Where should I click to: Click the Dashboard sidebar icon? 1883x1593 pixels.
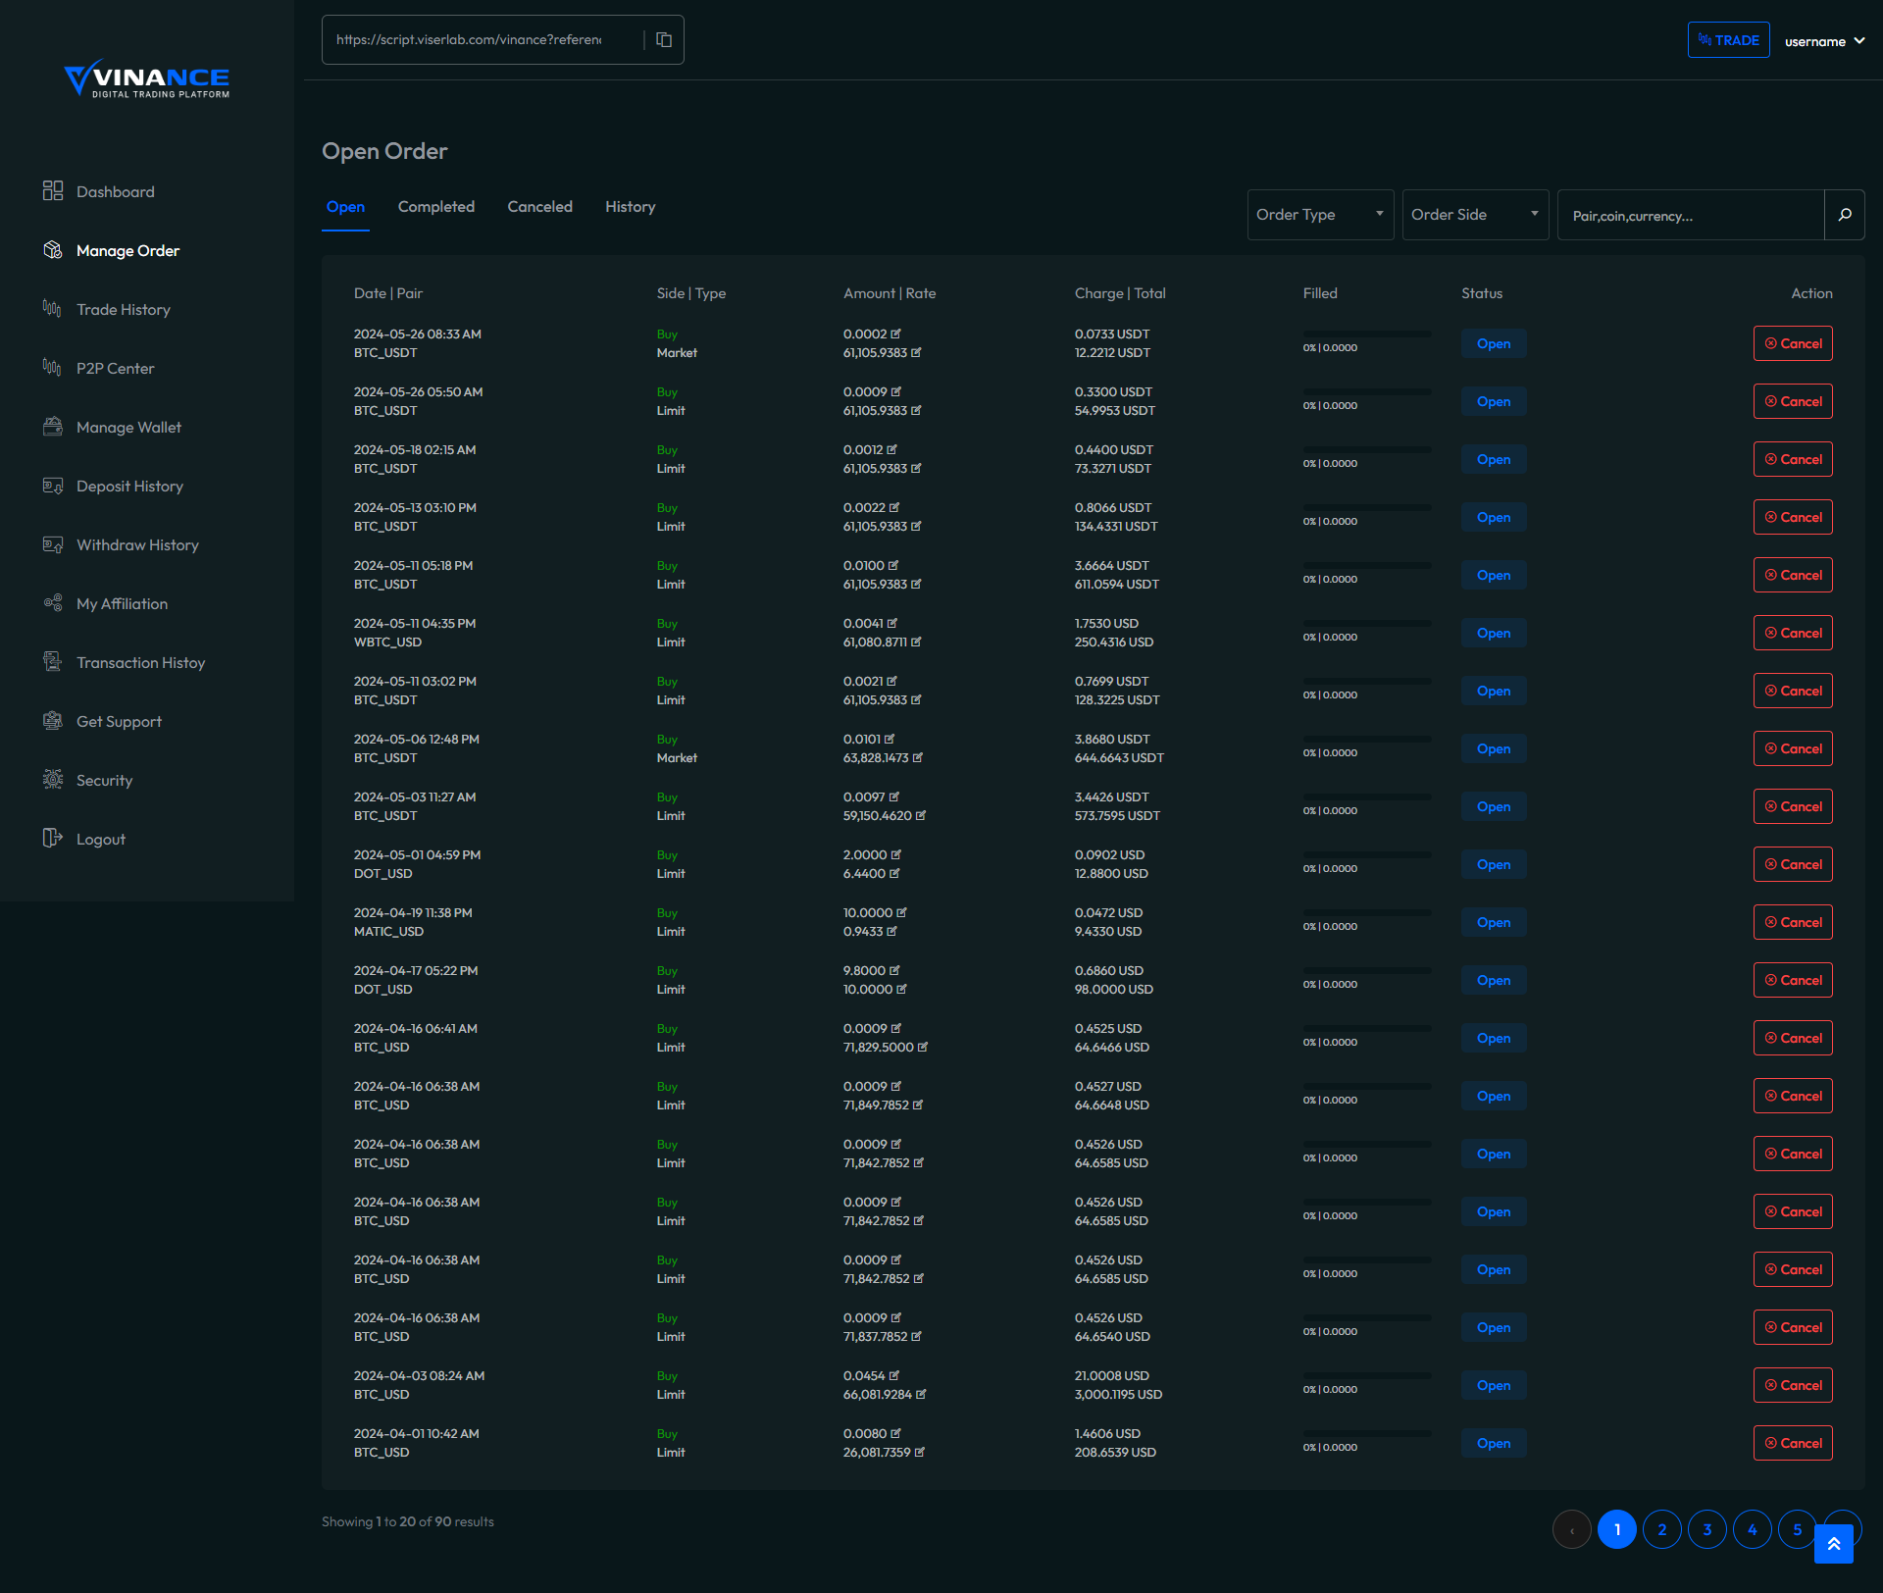tap(53, 191)
